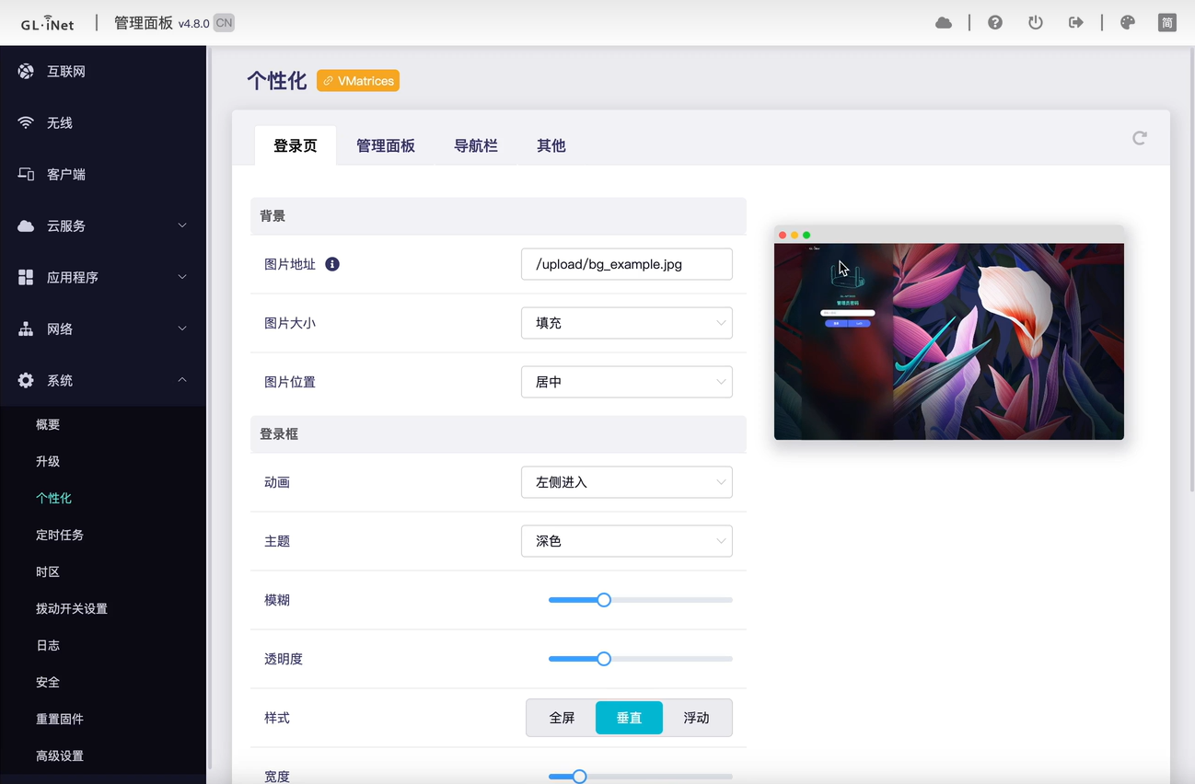Open the VMatrices link badge
Screen dimensions: 1195x784
[x=357, y=81]
